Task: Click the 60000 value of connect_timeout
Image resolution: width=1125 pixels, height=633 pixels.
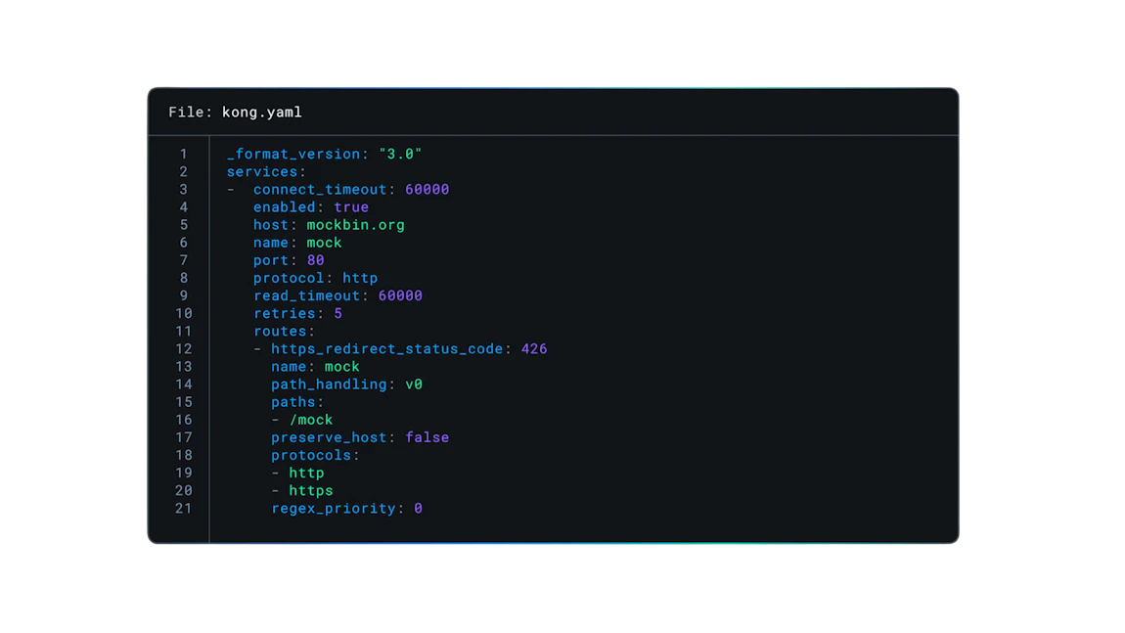Action: pyautogui.click(x=427, y=190)
